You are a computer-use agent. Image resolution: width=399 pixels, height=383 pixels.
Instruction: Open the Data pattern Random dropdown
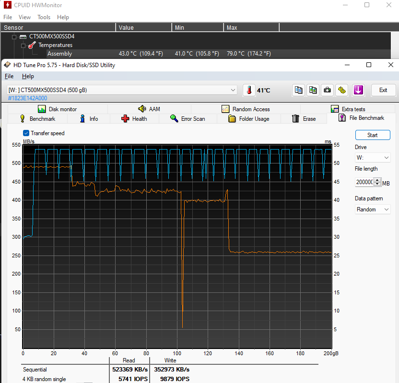click(373, 209)
